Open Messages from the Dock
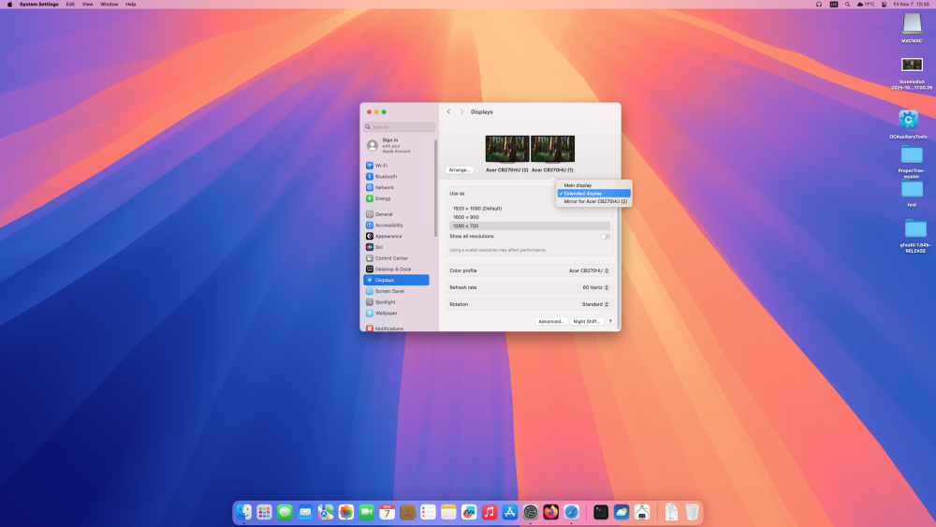 tap(285, 512)
